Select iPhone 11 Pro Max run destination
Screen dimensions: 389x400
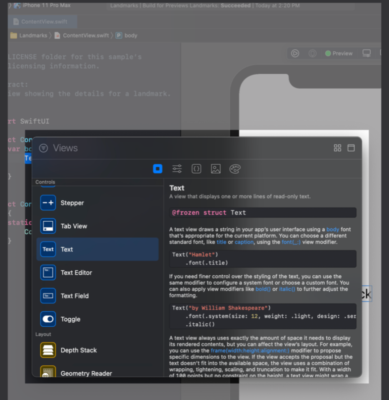[42, 5]
